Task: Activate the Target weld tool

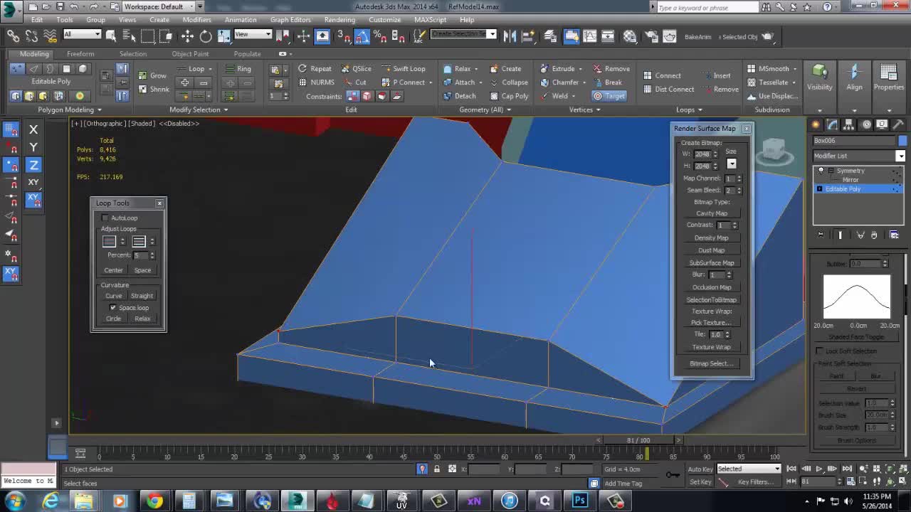Action: tap(609, 96)
